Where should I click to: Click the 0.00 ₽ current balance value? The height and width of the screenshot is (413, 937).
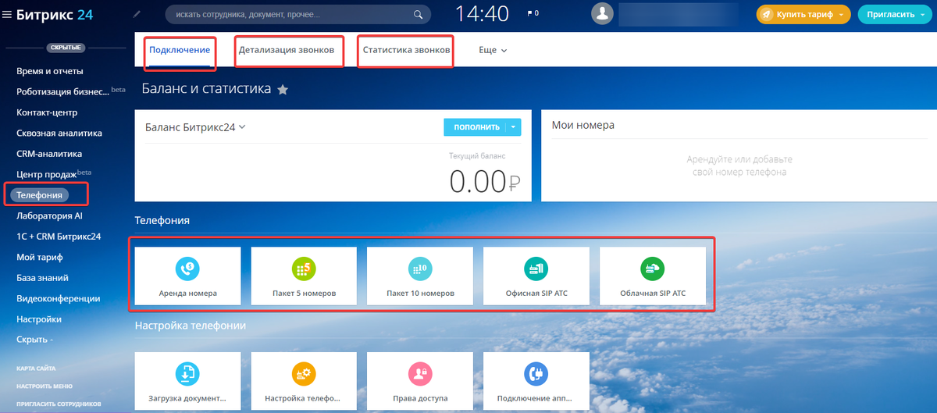tap(485, 181)
